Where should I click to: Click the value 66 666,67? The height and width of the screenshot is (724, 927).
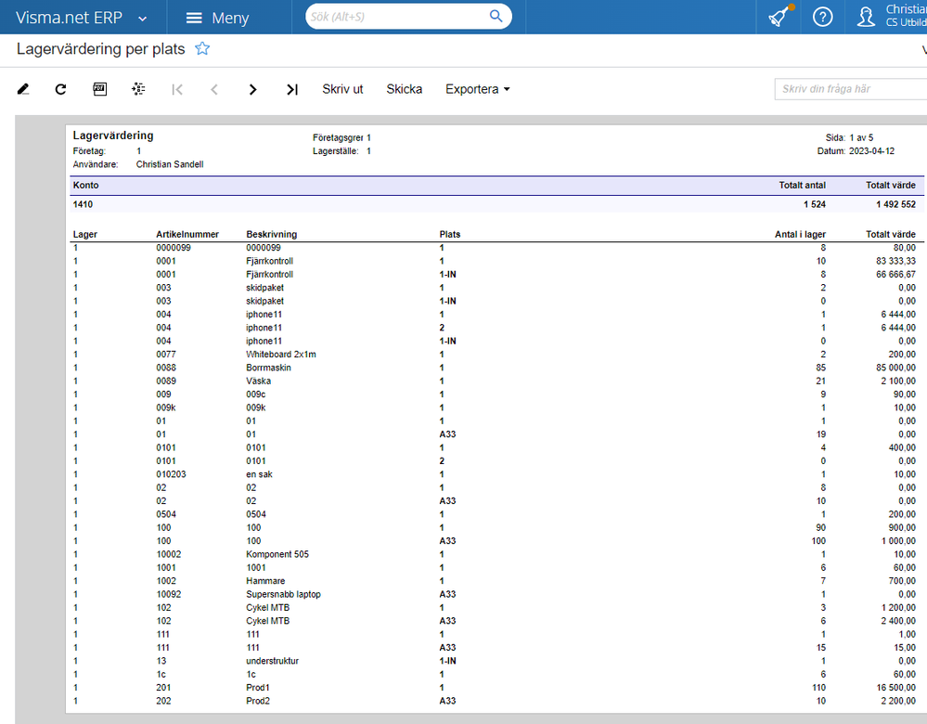click(x=895, y=275)
